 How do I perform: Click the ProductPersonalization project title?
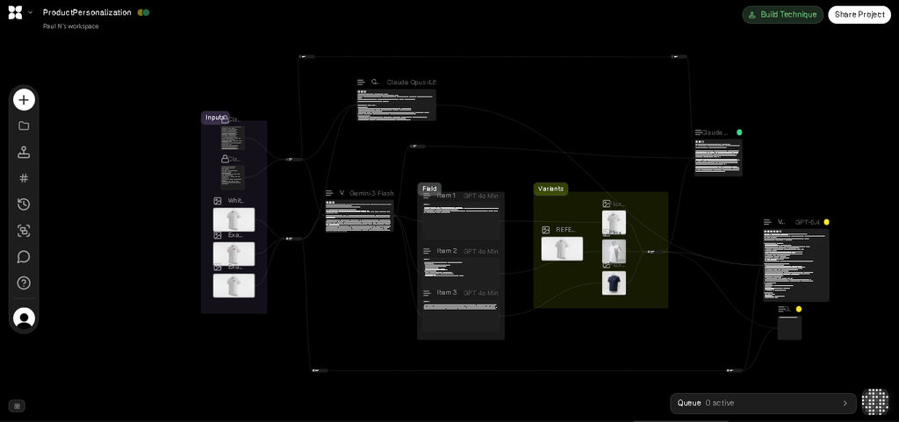tap(87, 12)
